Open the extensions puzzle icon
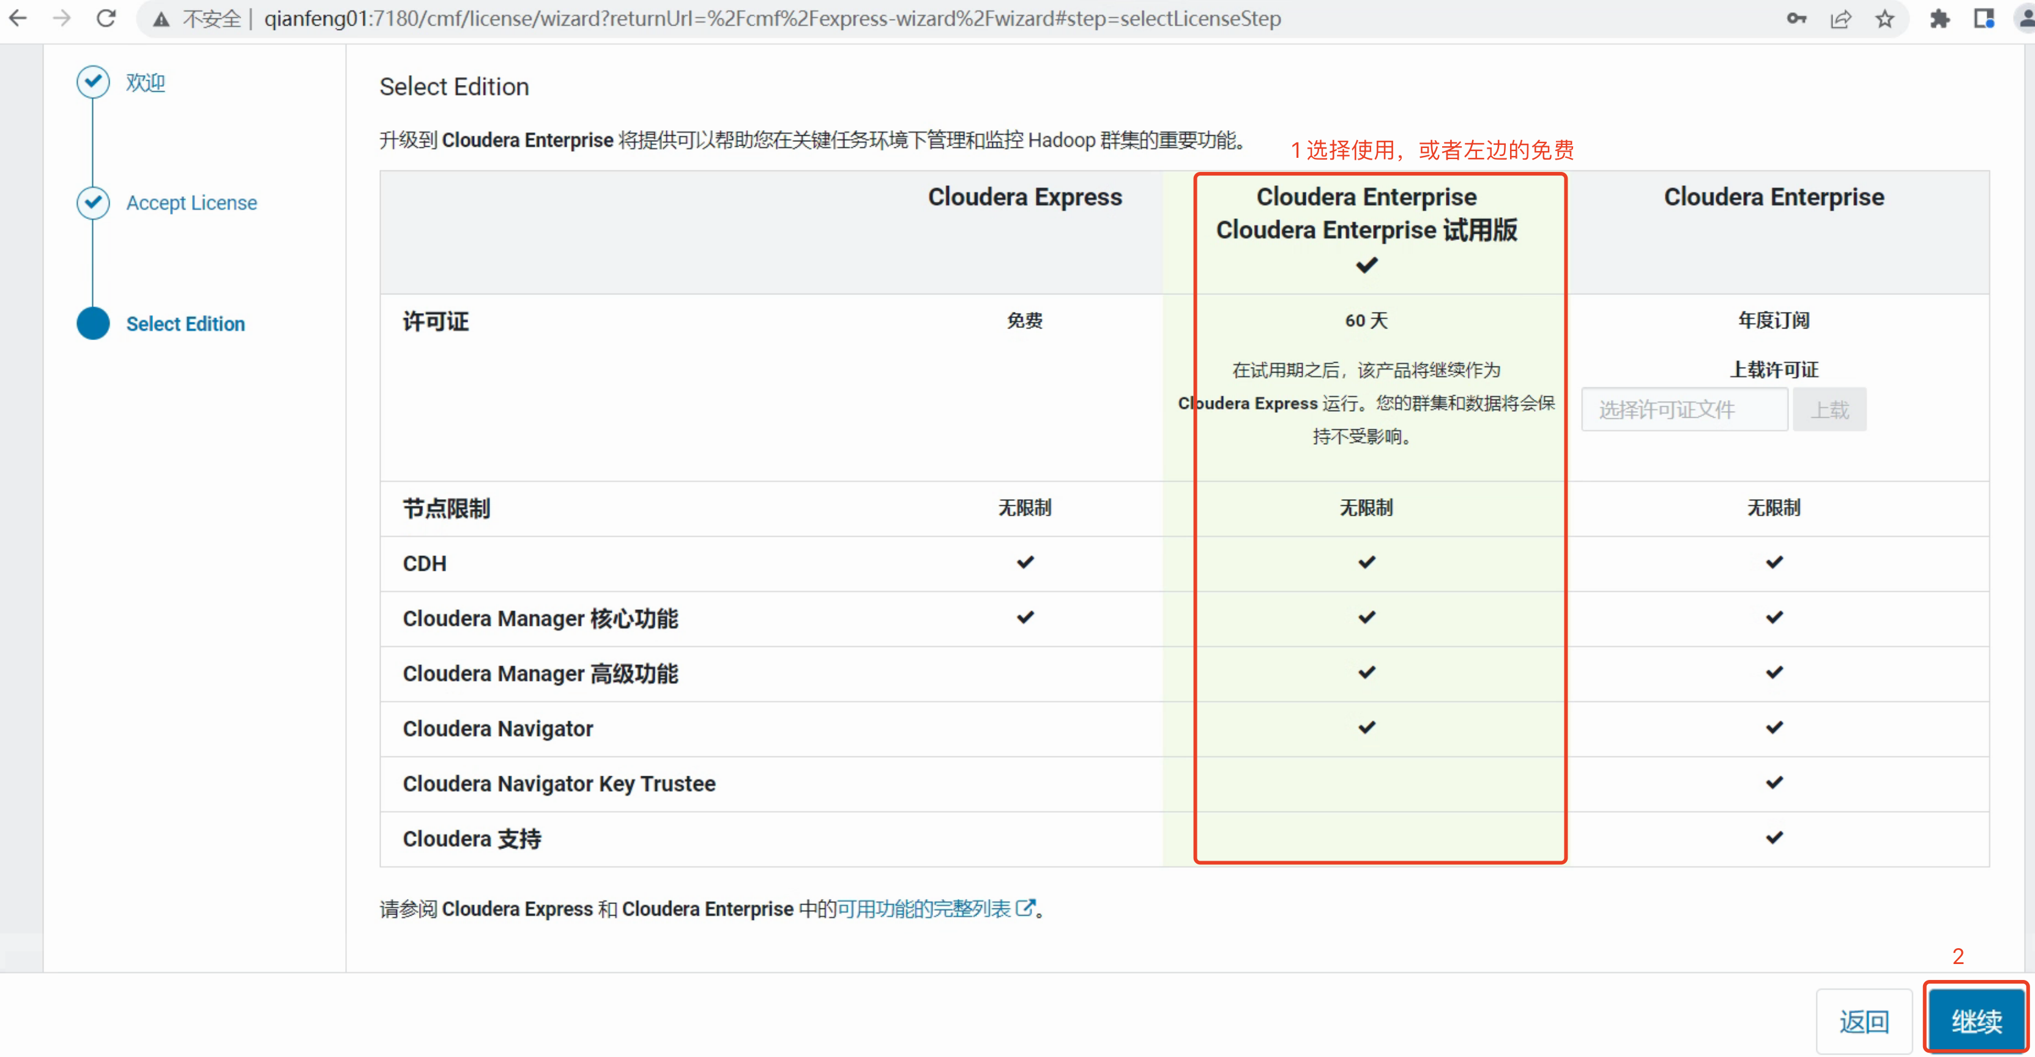The height and width of the screenshot is (1057, 2035). point(1940,19)
